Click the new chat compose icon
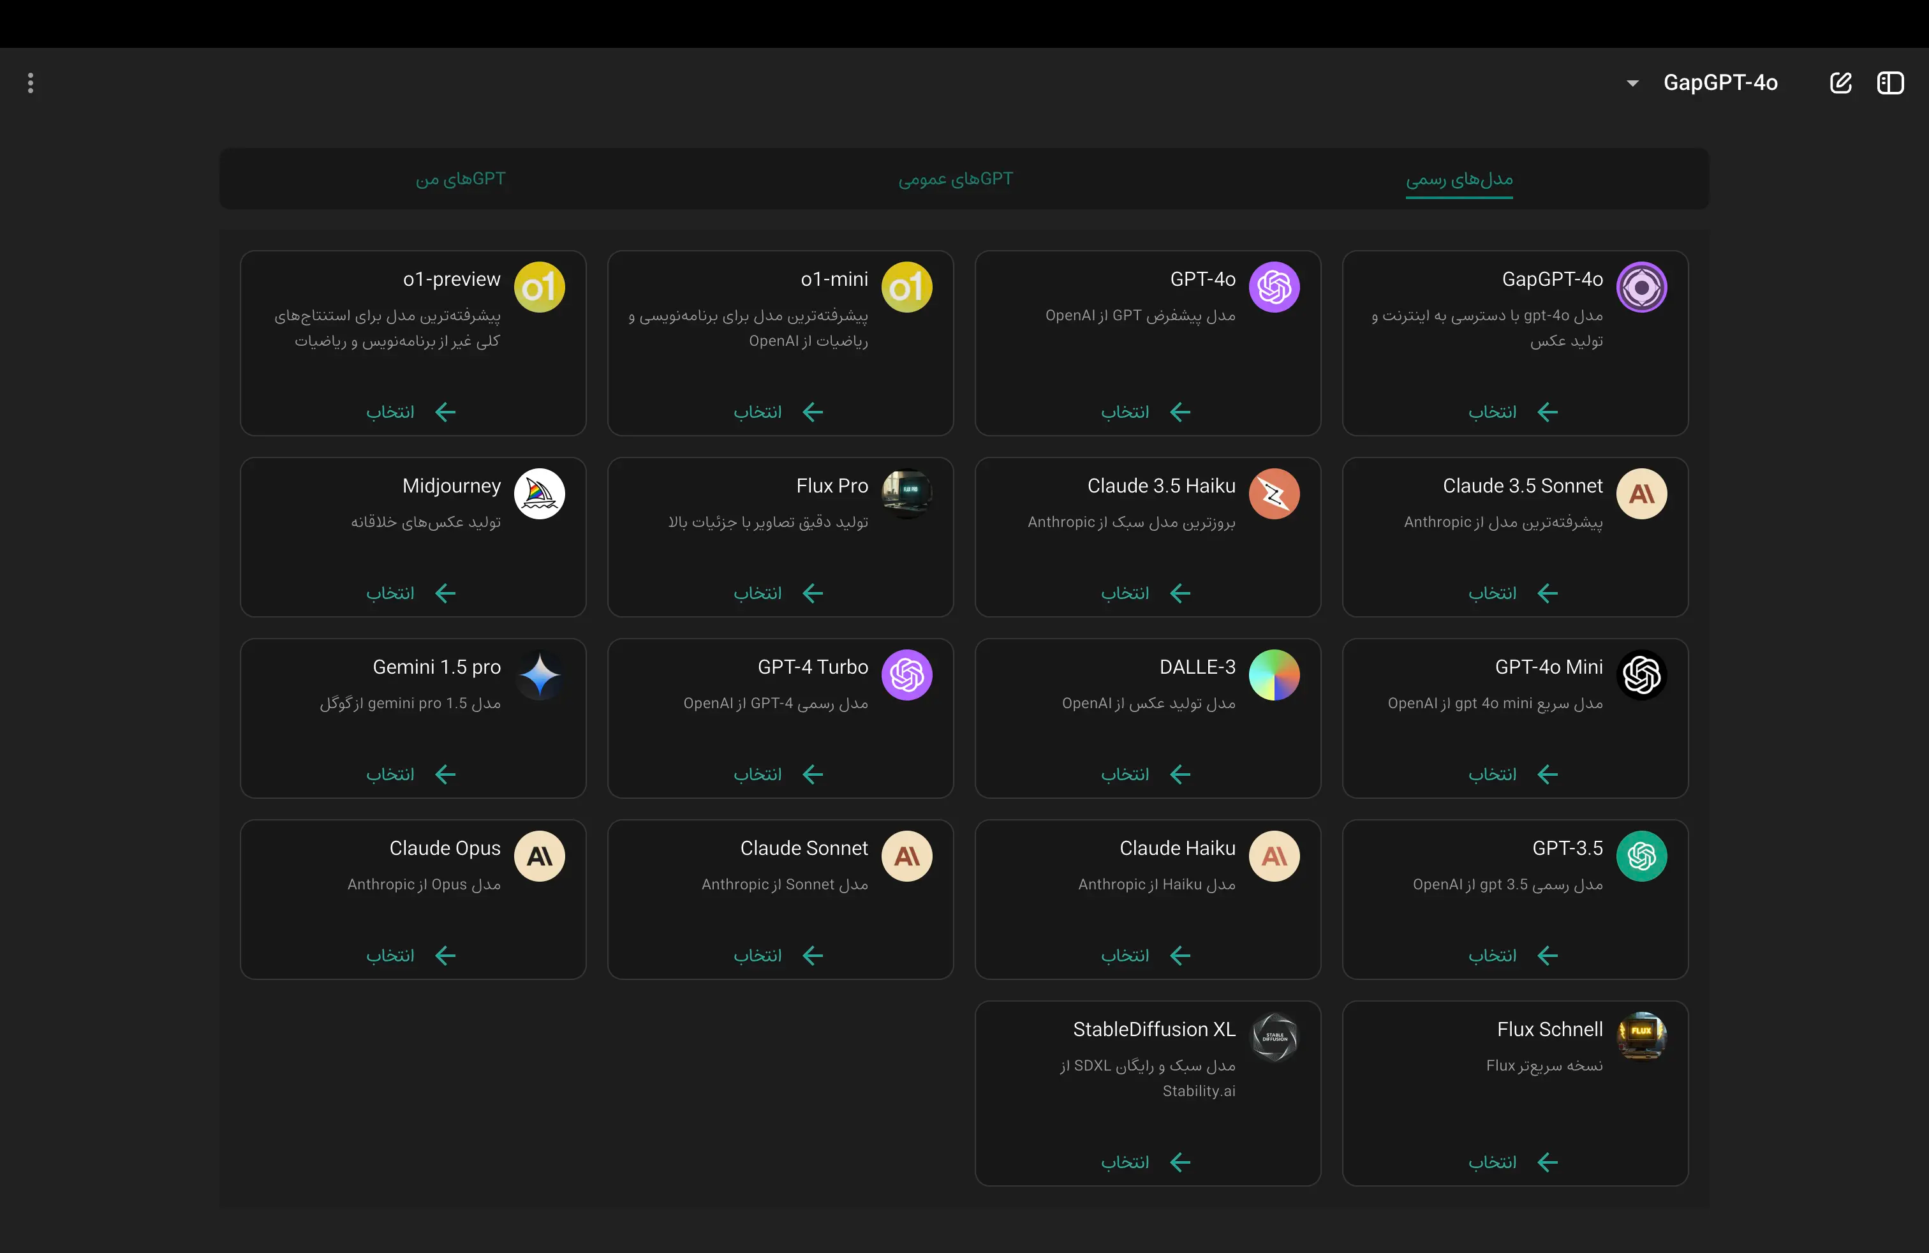This screenshot has width=1929, height=1253. (x=1841, y=83)
